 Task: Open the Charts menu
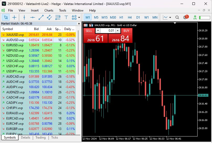tap(49, 10)
